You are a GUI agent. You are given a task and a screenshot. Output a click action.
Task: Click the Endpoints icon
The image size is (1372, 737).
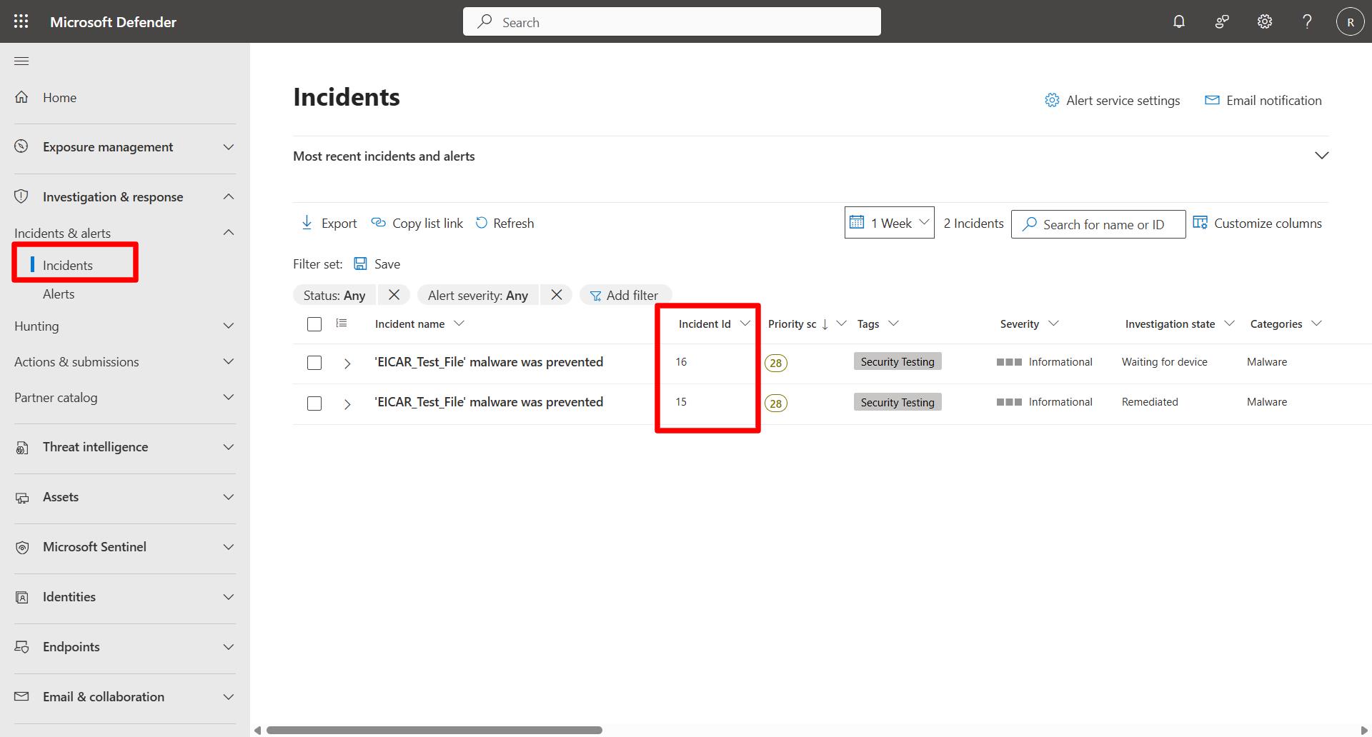coord(21,647)
